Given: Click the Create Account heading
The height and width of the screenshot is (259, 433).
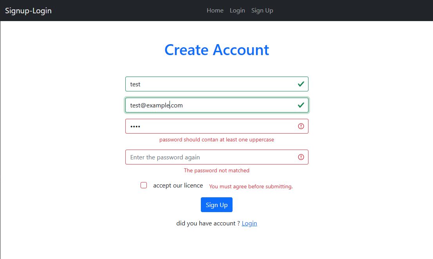Looking at the screenshot, I should pos(216,50).
